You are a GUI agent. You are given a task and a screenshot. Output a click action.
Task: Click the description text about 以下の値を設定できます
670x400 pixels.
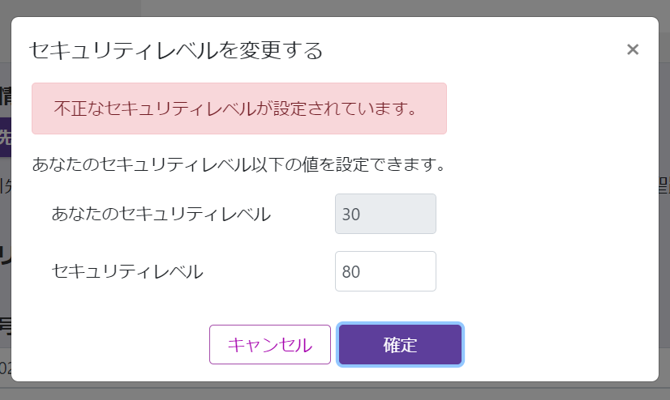tap(238, 165)
